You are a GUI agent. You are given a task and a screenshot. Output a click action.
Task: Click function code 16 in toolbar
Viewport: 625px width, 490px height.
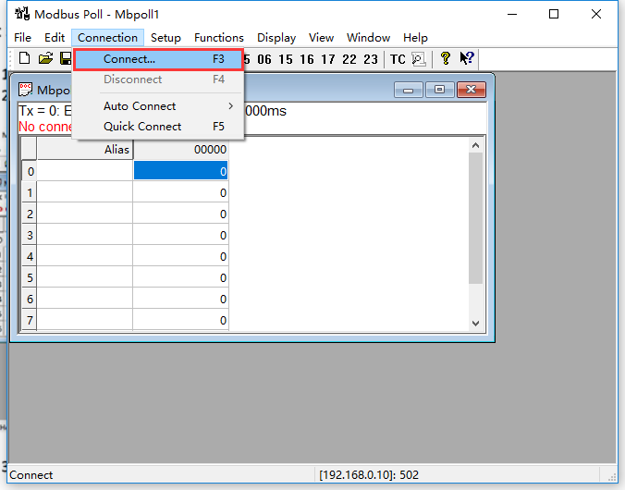pyautogui.click(x=307, y=59)
